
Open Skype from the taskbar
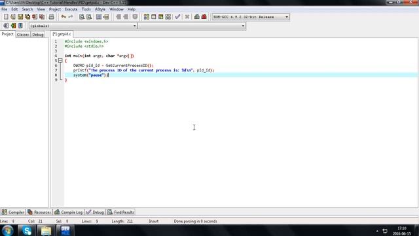pyautogui.click(x=27, y=230)
